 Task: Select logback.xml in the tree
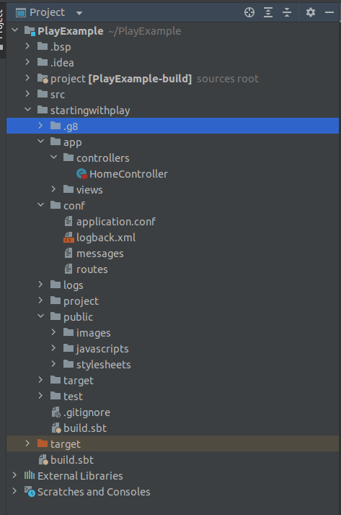106,238
